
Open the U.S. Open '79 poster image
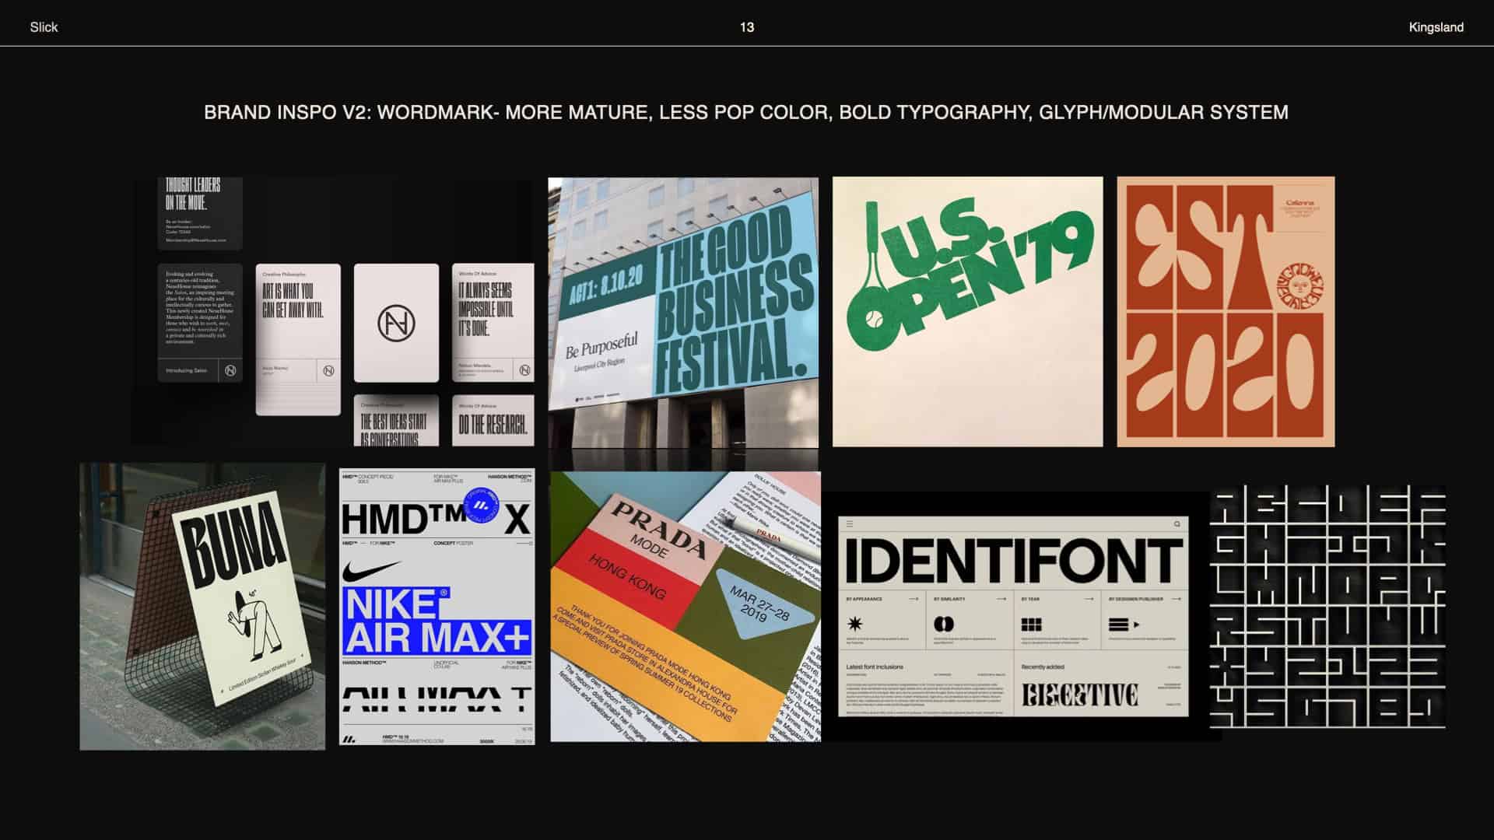(x=967, y=312)
